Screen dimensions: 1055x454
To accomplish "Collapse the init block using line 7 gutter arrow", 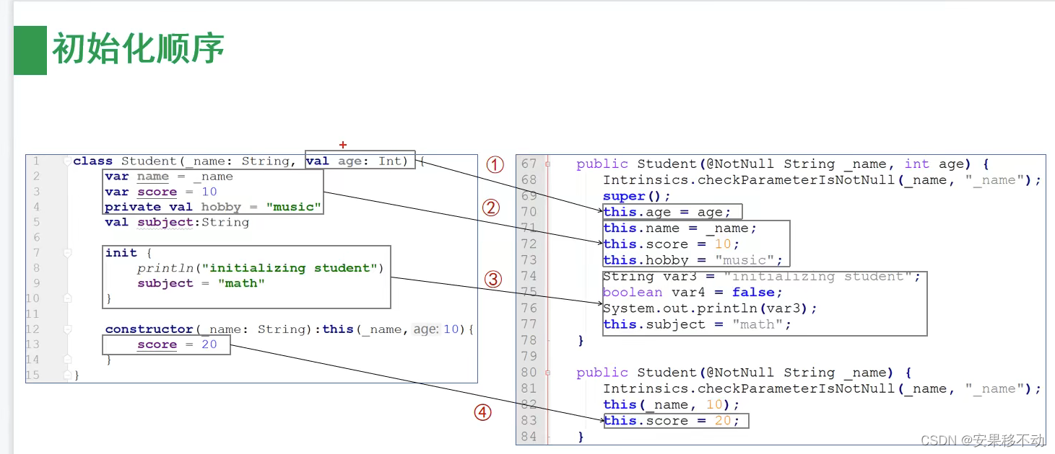I will [66, 252].
